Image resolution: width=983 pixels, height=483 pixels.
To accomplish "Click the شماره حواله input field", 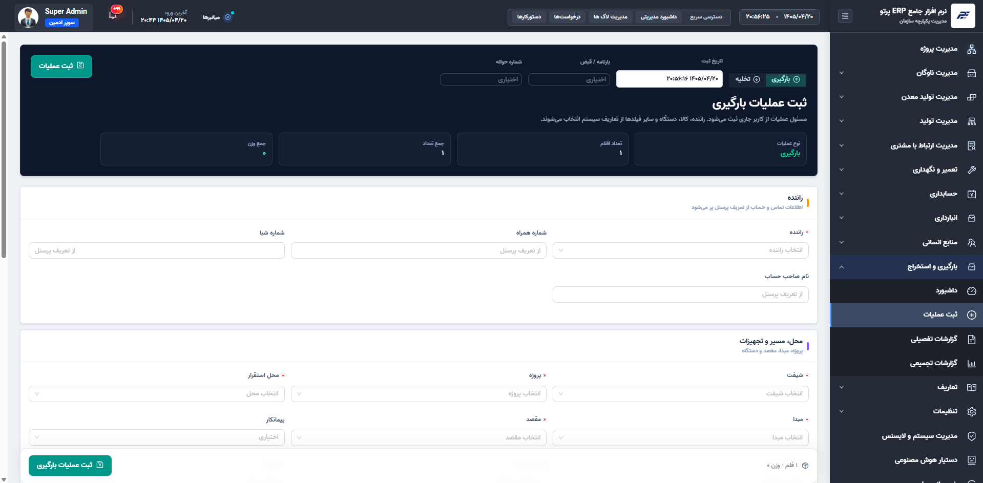I will click(481, 79).
